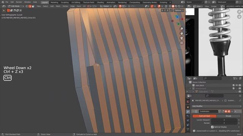Image resolution: width=243 pixels, height=136 pixels.
Task: Collapse the Subdivision modifier panel
Action: point(193,111)
